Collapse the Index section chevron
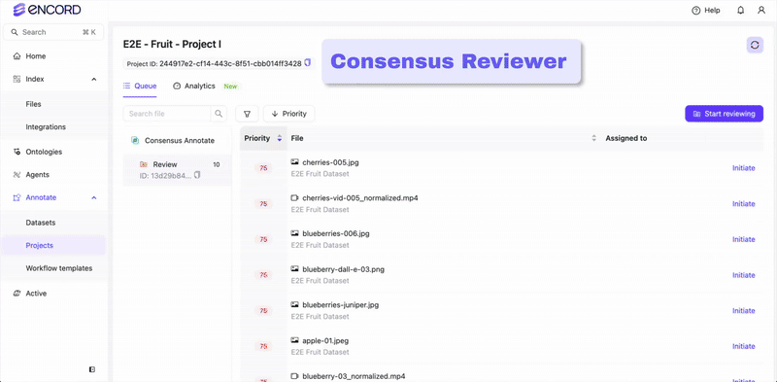This screenshot has width=777, height=382. [93, 79]
